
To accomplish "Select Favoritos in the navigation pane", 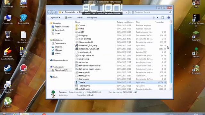I will point(56,23).
